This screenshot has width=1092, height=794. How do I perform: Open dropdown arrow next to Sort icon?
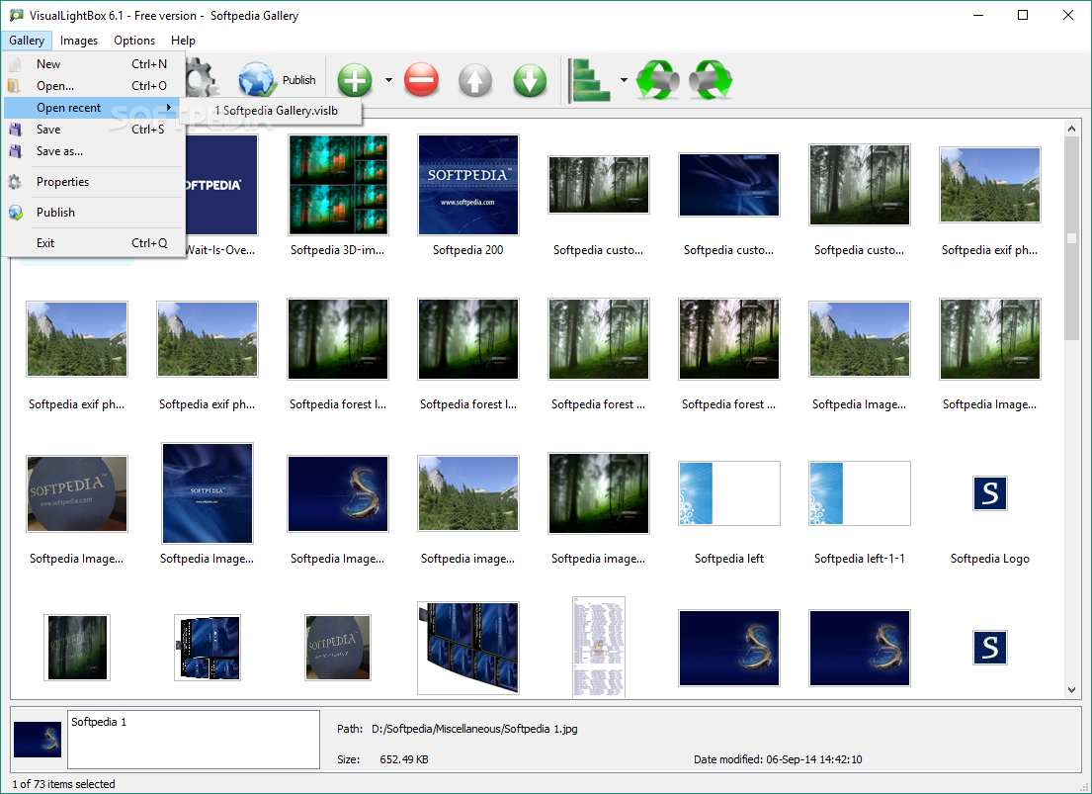click(x=624, y=80)
